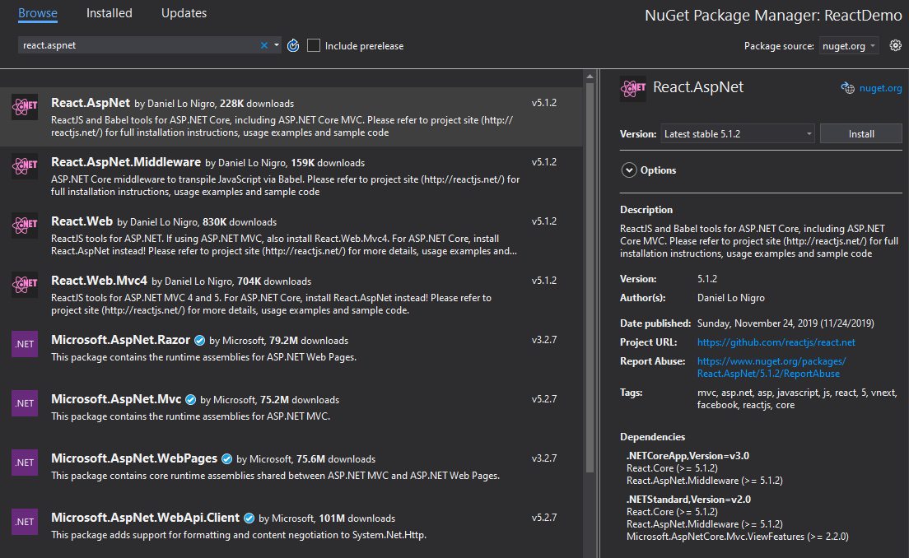This screenshot has height=558, width=909.
Task: Open the nuget.org link
Action: coord(881,88)
